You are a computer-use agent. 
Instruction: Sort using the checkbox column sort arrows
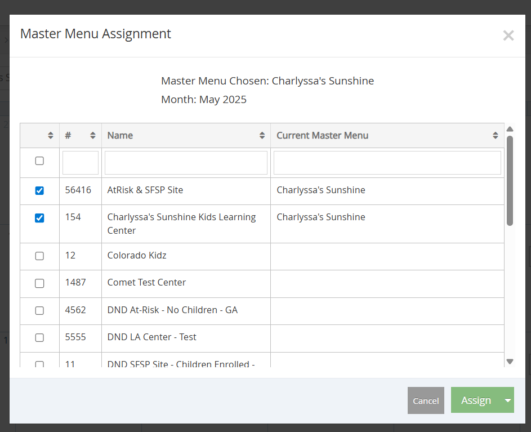50,135
